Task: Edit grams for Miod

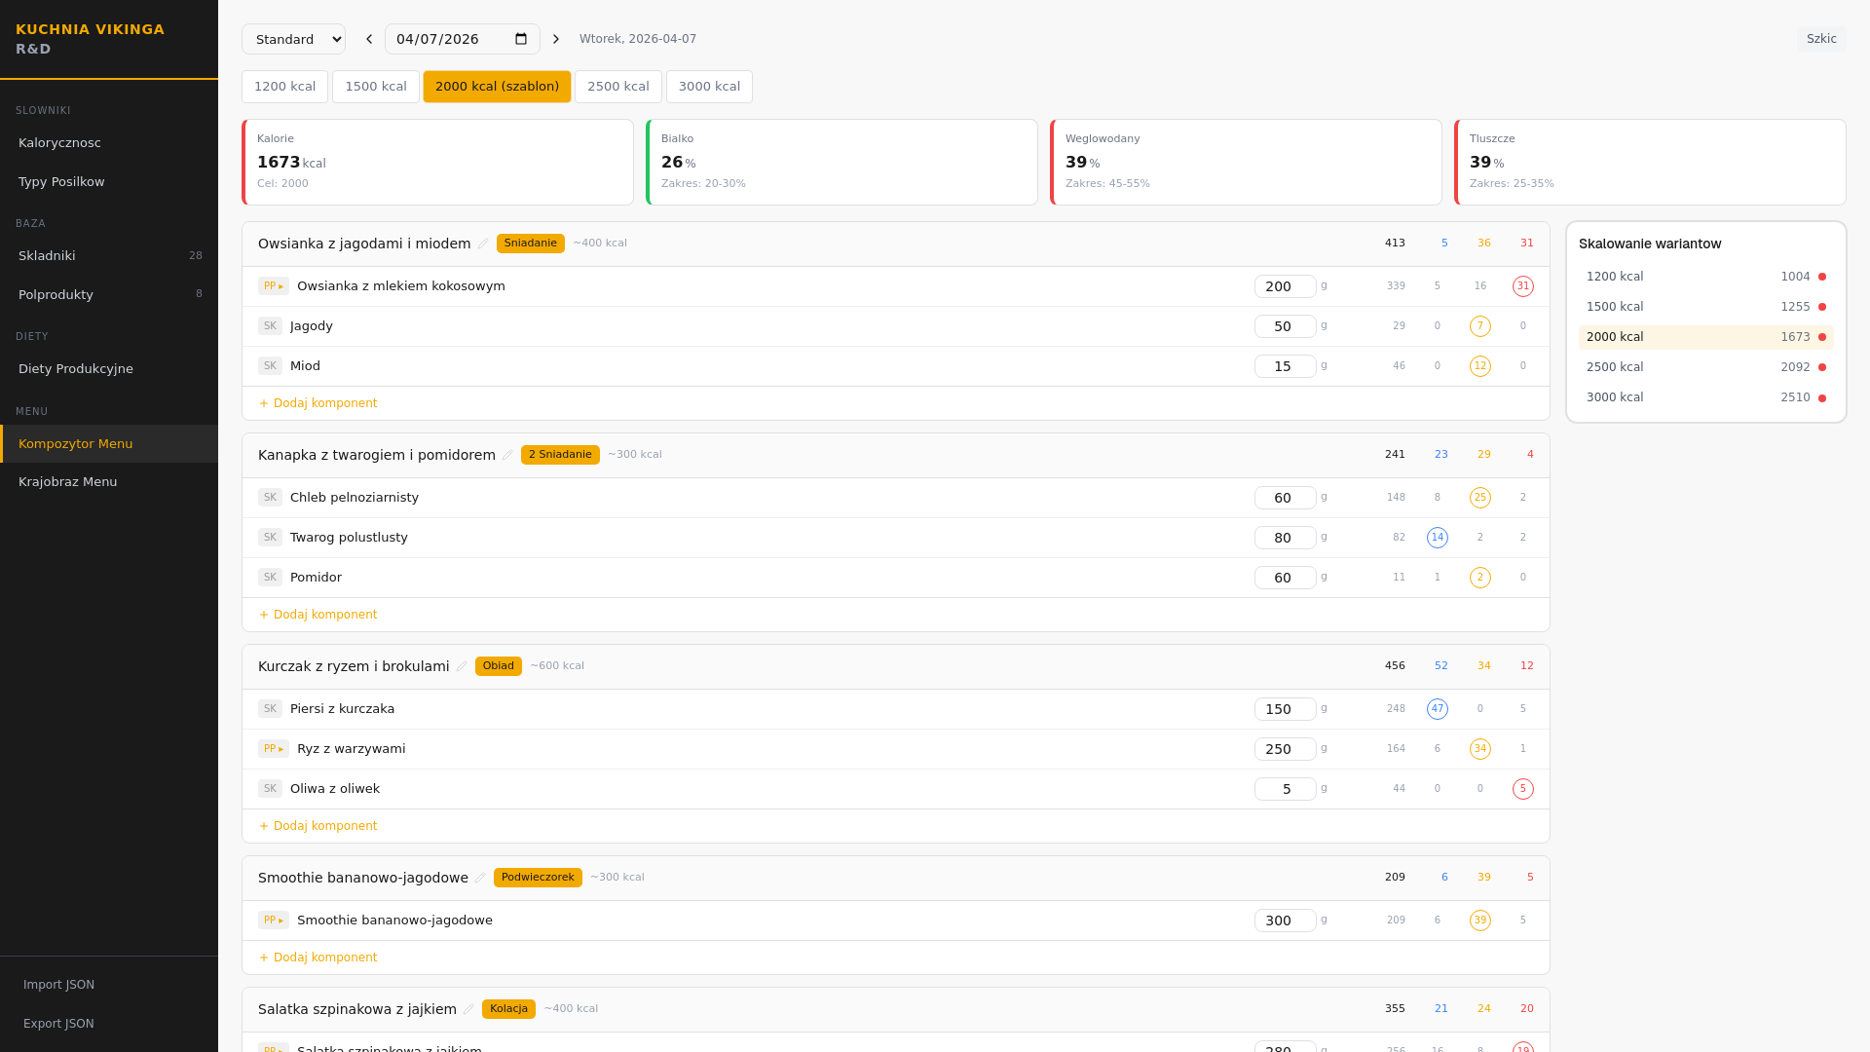Action: tap(1285, 366)
